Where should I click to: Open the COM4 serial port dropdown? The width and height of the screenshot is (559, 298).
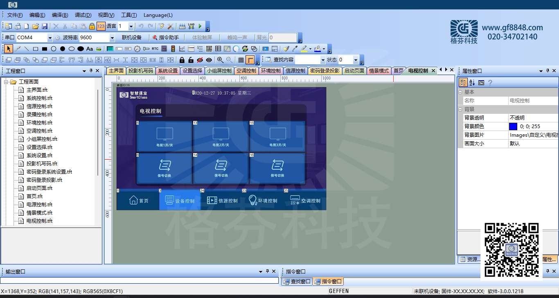click(x=50, y=38)
